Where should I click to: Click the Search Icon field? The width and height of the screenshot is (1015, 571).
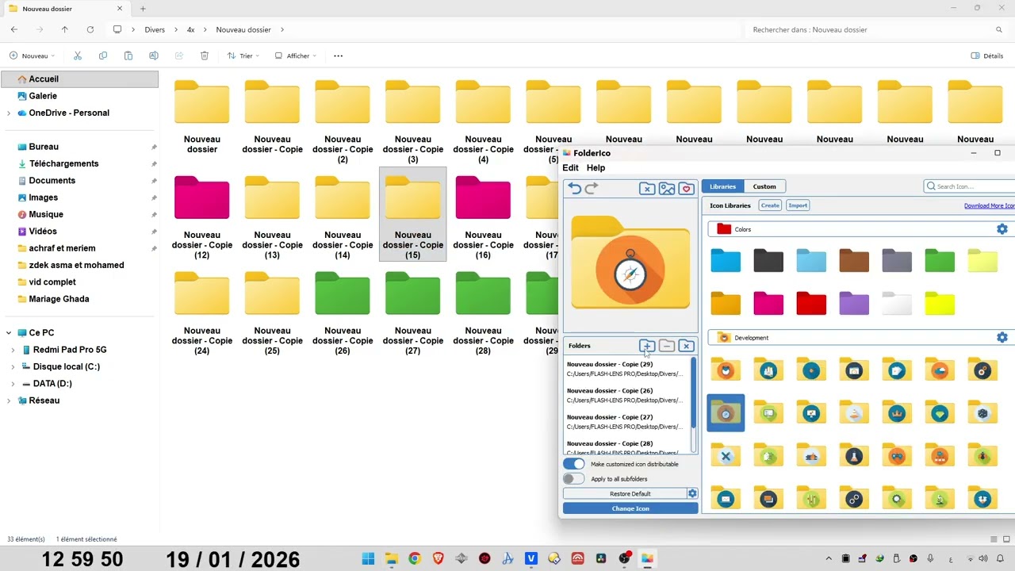(969, 186)
